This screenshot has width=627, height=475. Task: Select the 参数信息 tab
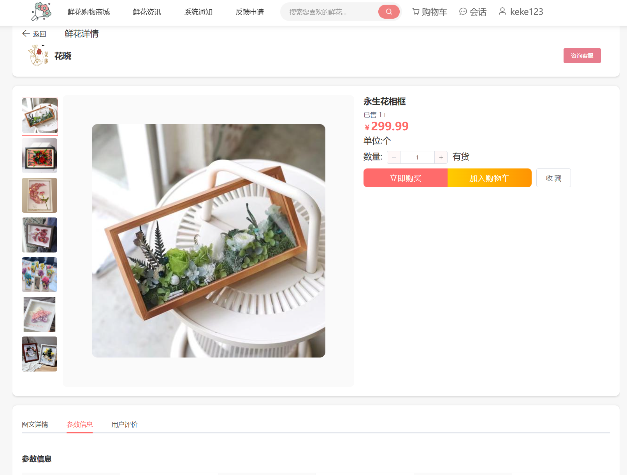coord(80,424)
